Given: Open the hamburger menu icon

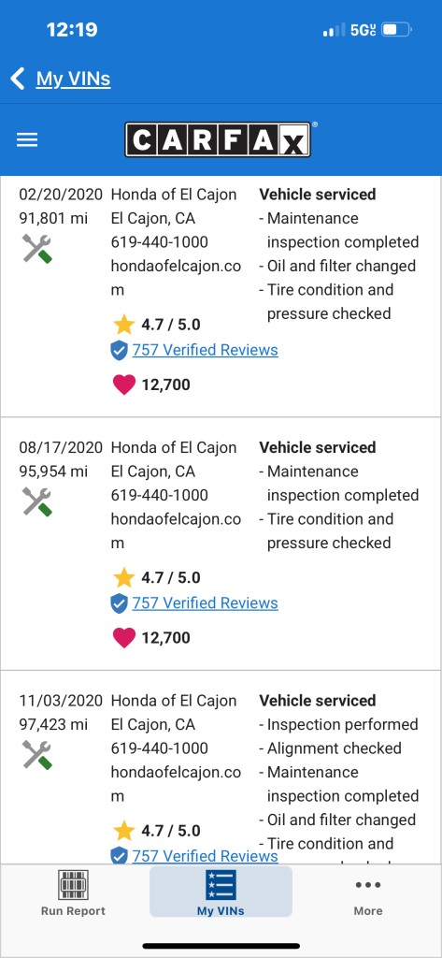Looking at the screenshot, I should coord(27,140).
